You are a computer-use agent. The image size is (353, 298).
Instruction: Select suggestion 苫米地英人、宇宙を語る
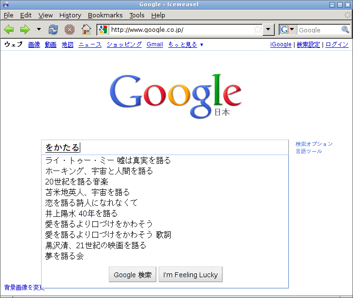click(x=165, y=192)
